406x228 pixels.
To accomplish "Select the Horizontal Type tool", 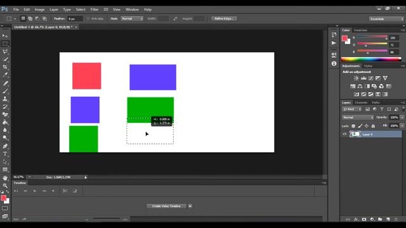I will (5, 154).
